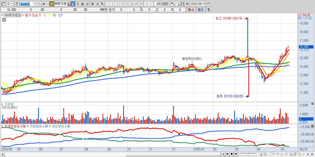Click the trend line drawing icon
The height and width of the screenshot is (157, 315).
pyautogui.click(x=278, y=154)
